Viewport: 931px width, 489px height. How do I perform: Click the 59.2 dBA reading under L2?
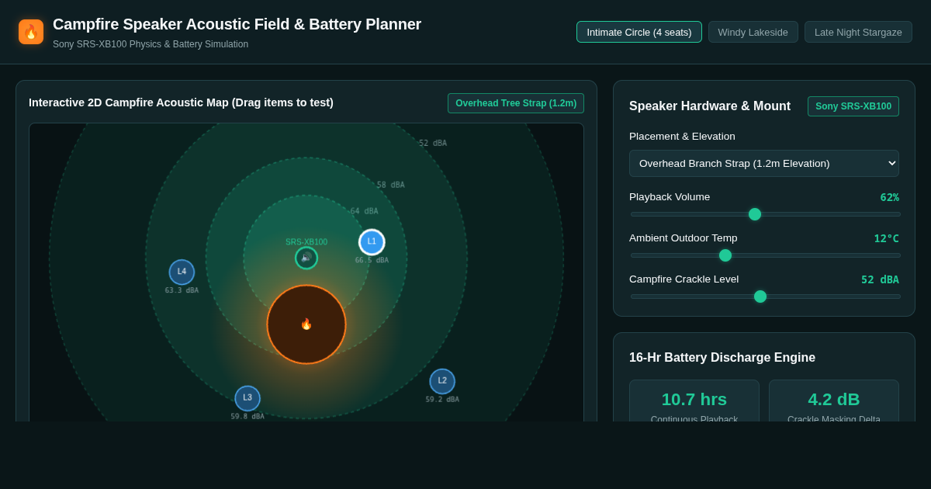click(442, 400)
